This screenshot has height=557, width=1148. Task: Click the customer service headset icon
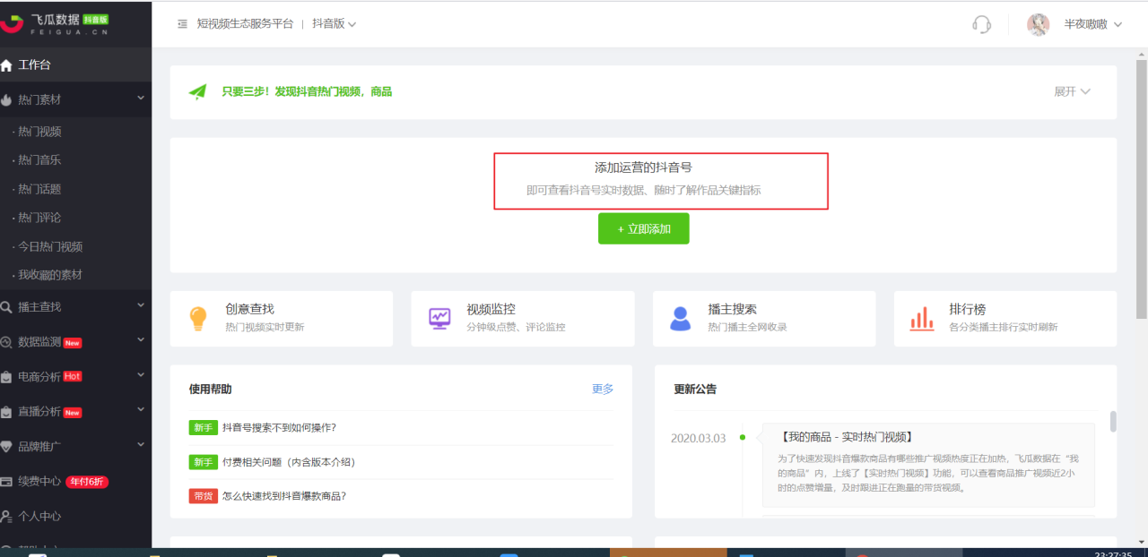click(982, 25)
